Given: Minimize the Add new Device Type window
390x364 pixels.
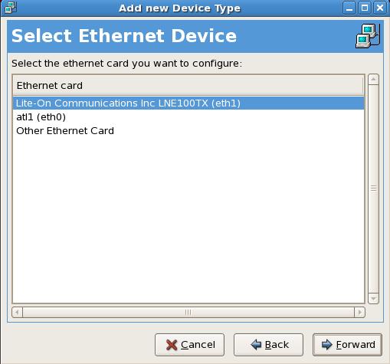Looking at the screenshot, I should [x=349, y=8].
